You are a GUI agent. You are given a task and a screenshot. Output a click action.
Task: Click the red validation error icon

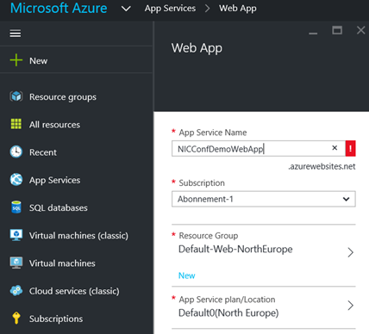350,148
